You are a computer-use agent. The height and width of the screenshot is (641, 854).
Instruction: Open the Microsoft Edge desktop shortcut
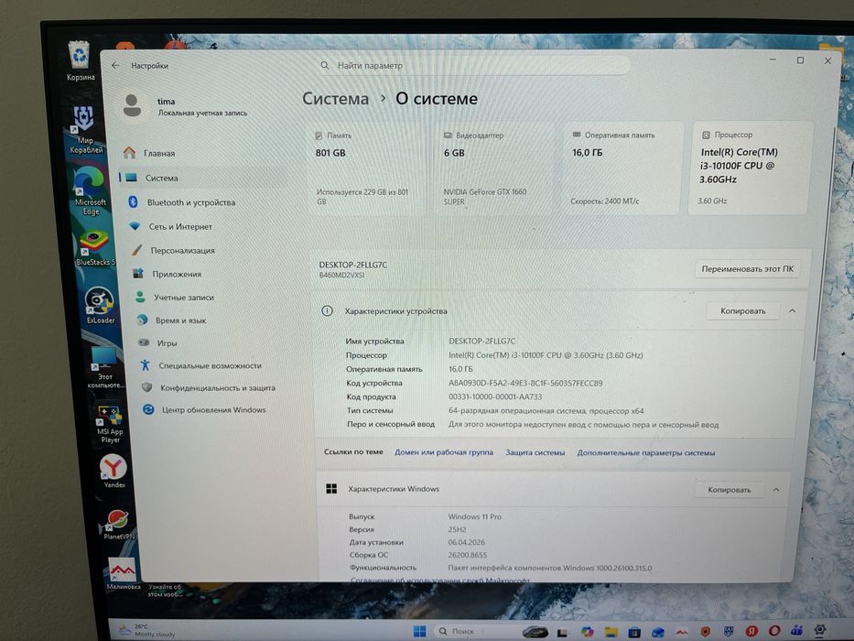(90, 190)
